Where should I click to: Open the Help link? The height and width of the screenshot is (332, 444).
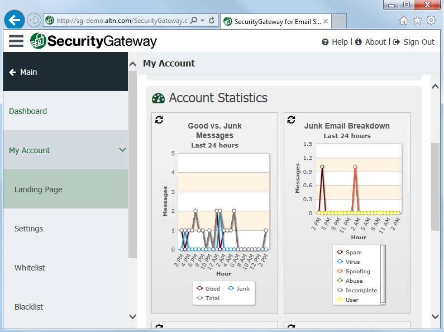[340, 42]
